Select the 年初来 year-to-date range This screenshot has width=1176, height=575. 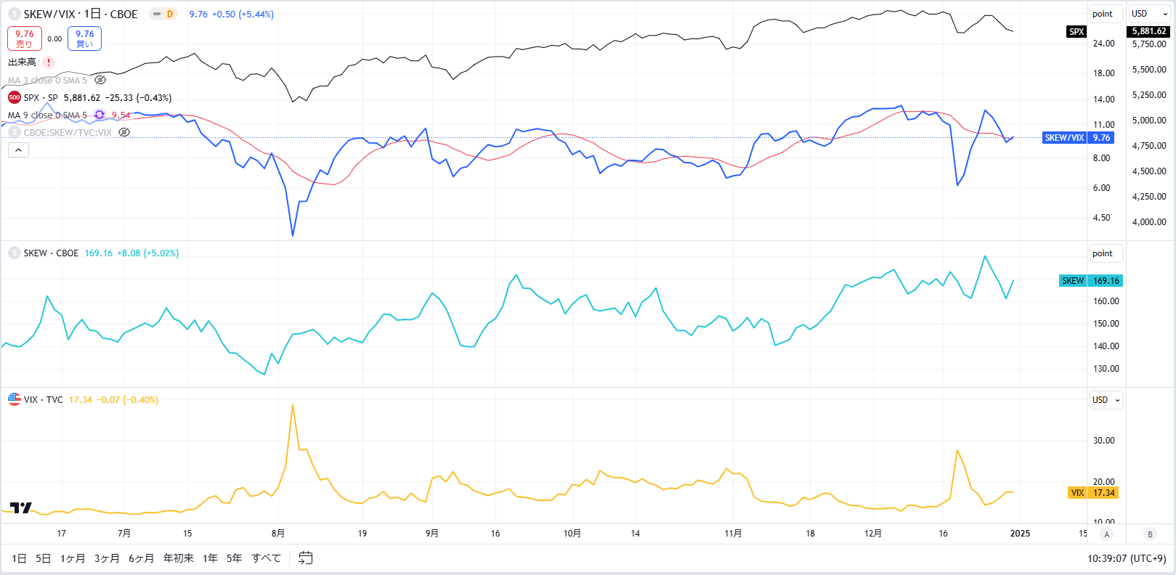pos(179,558)
